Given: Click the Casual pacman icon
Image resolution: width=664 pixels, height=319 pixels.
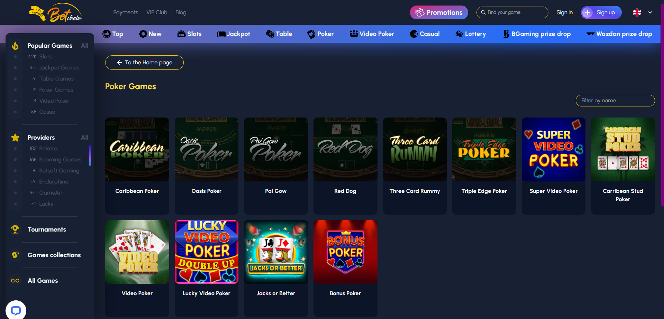Looking at the screenshot, I should click(414, 34).
